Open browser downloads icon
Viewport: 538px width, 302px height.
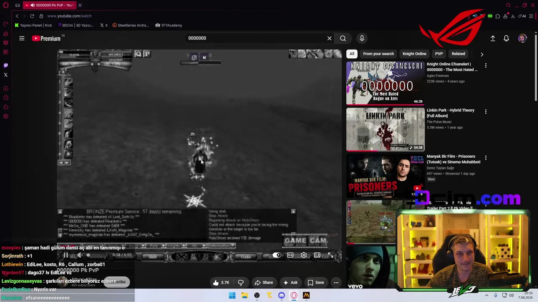pyautogui.click(x=513, y=16)
